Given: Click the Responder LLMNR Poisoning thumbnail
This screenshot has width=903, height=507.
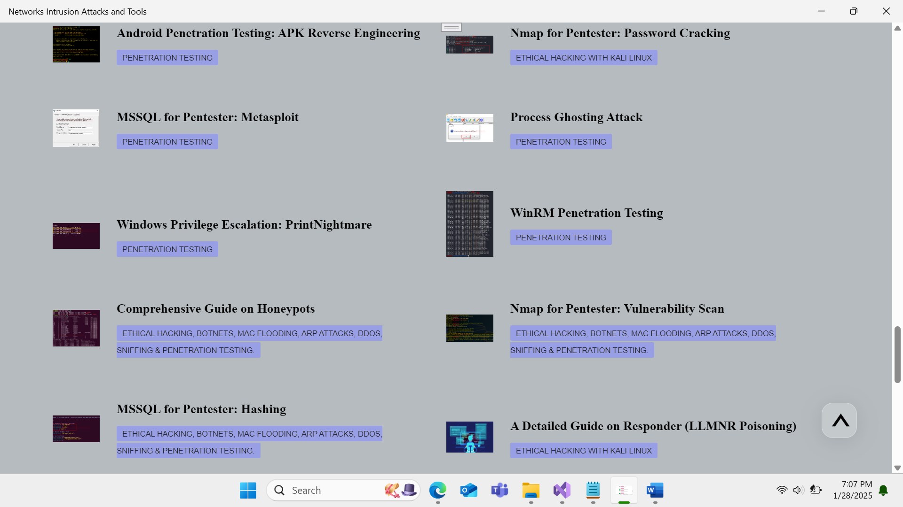Looking at the screenshot, I should click(x=469, y=437).
